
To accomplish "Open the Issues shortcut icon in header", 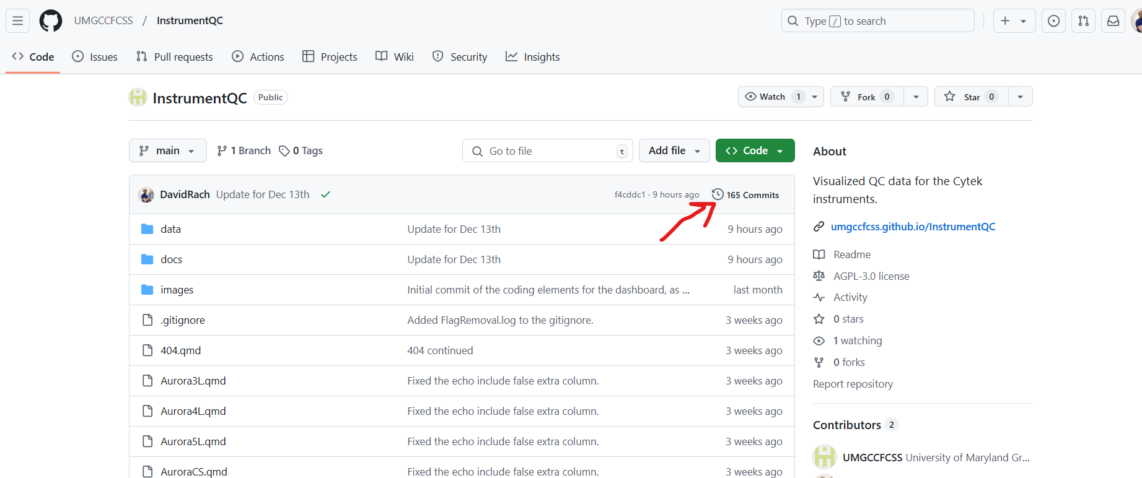I will (x=1053, y=21).
